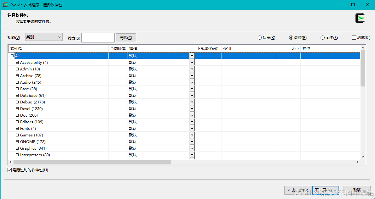Open the 视图 view combo box
Image resolution: width=375 pixels, height=199 pixels.
[44, 37]
